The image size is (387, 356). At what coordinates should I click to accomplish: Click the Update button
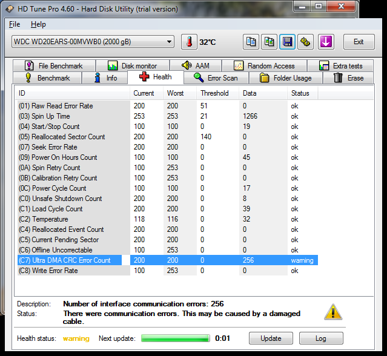click(x=271, y=338)
